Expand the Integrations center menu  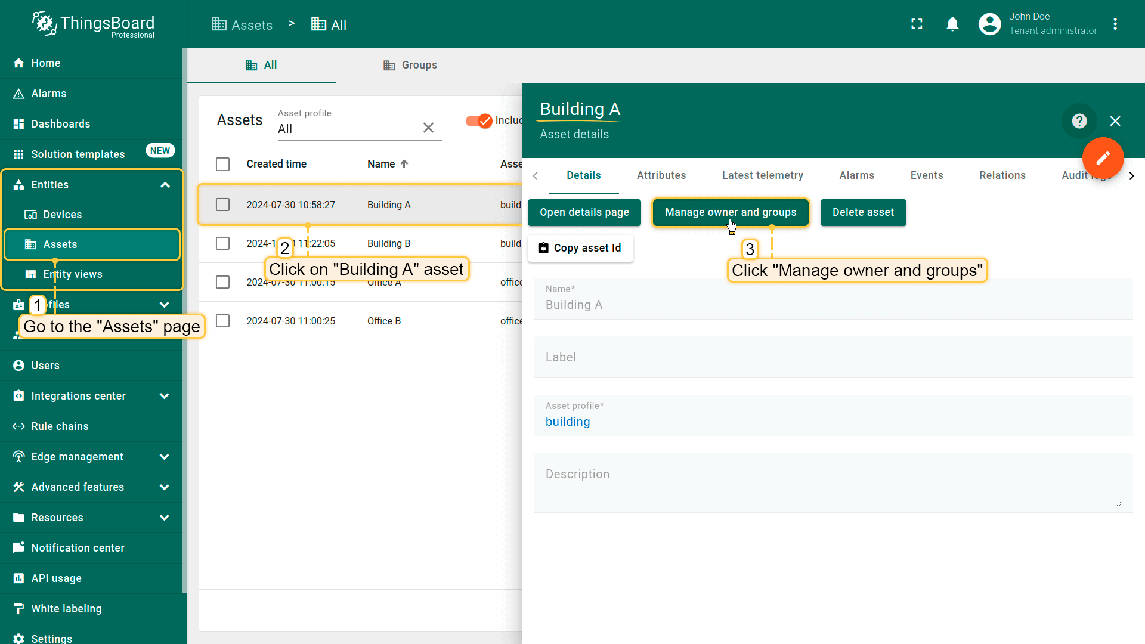(x=165, y=396)
